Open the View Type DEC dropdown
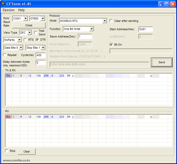Viewport: 177px width, 164px height. point(29,33)
